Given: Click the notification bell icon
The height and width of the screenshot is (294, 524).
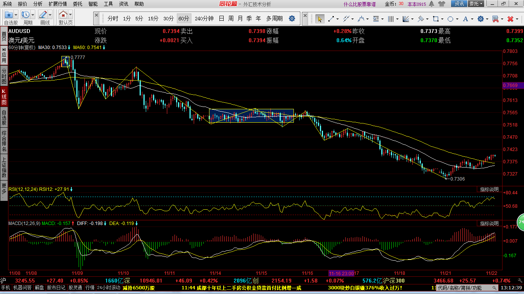Looking at the screenshot, I should coord(432,4).
